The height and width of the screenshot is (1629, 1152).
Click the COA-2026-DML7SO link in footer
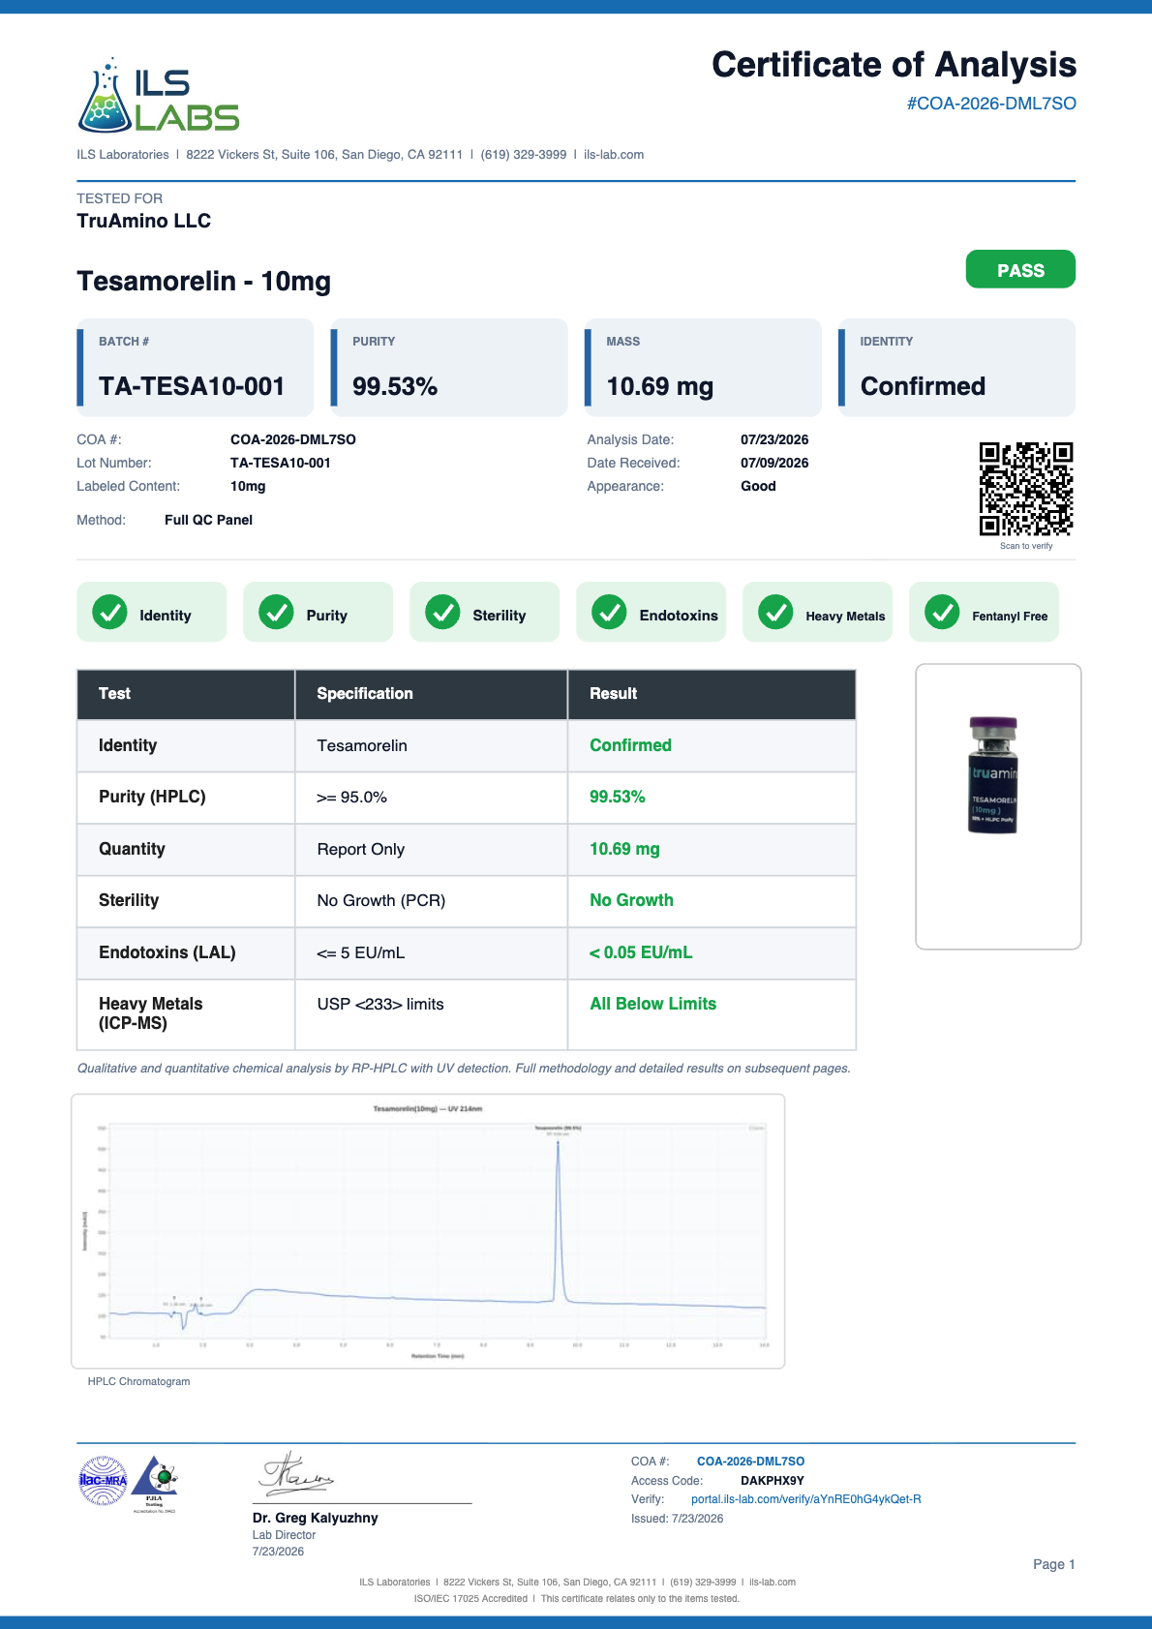pyautogui.click(x=750, y=1462)
